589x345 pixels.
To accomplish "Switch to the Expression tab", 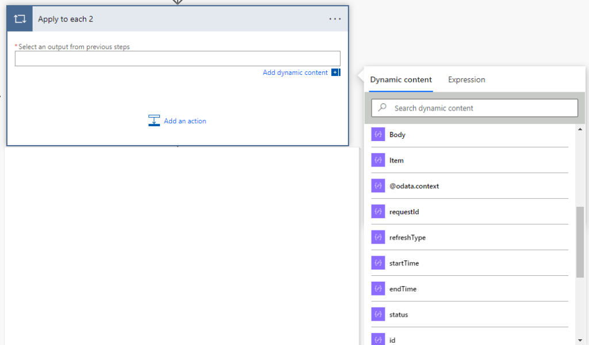I will tap(466, 79).
